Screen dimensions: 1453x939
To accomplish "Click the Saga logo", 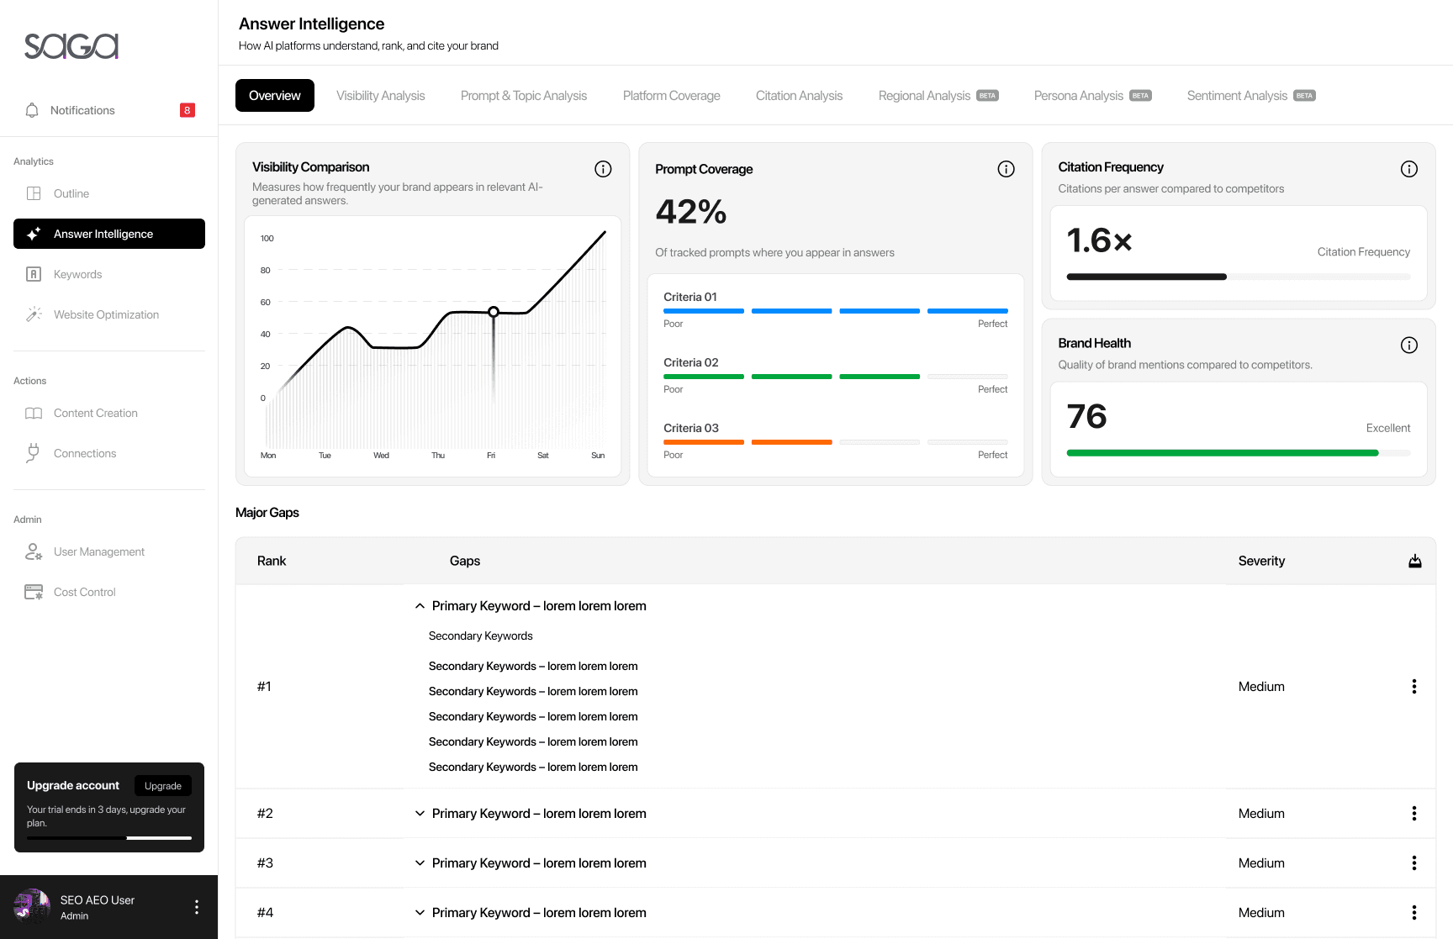I will click(71, 45).
